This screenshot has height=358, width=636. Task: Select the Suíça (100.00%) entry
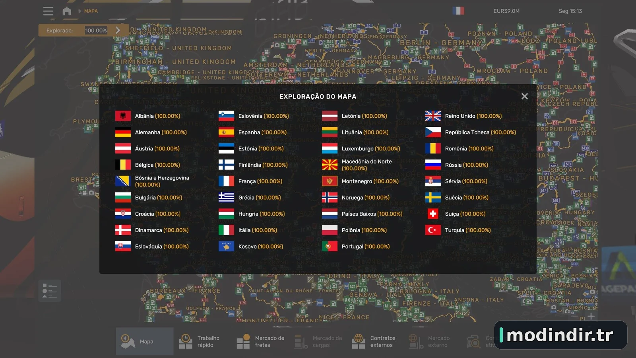[x=456, y=214]
